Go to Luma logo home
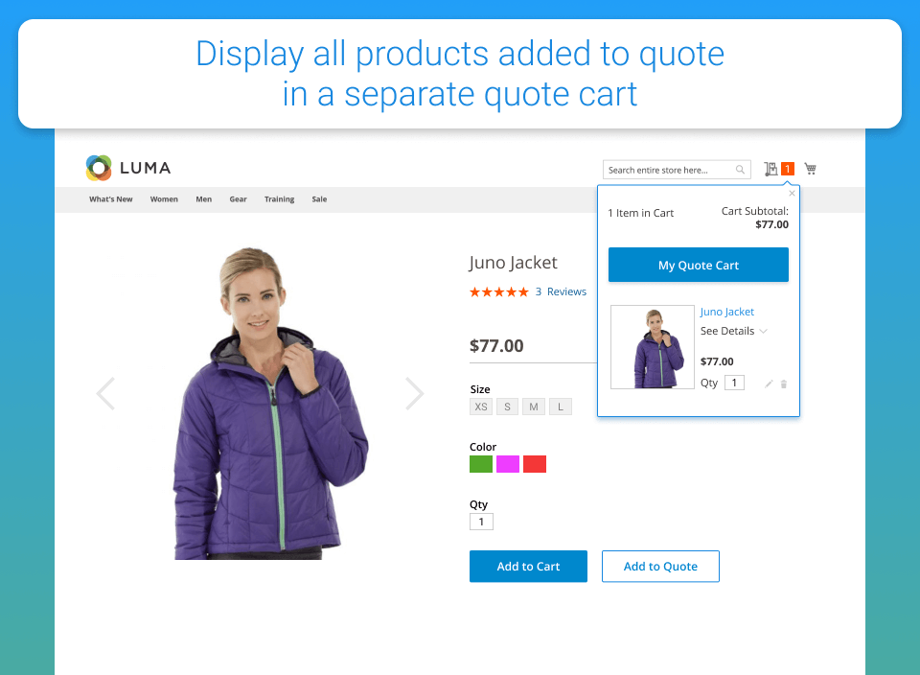Screen dimensions: 920x675 [127, 168]
